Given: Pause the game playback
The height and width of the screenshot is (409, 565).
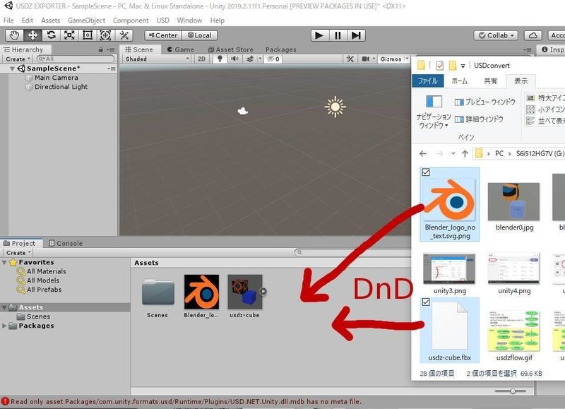Looking at the screenshot, I should click(x=338, y=35).
